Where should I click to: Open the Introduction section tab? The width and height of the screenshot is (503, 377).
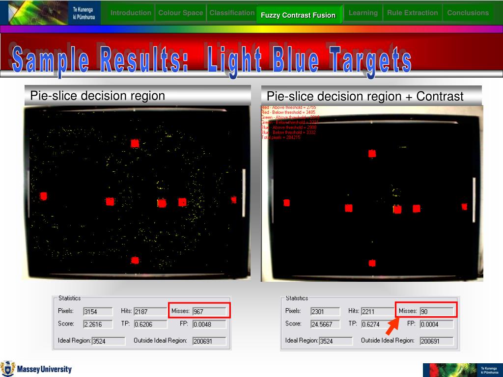(131, 13)
